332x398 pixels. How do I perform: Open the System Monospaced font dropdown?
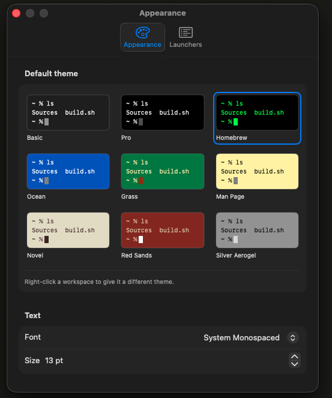click(x=292, y=337)
